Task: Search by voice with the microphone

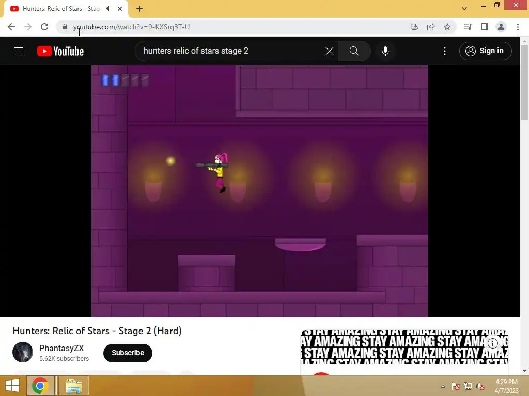Action: [385, 51]
